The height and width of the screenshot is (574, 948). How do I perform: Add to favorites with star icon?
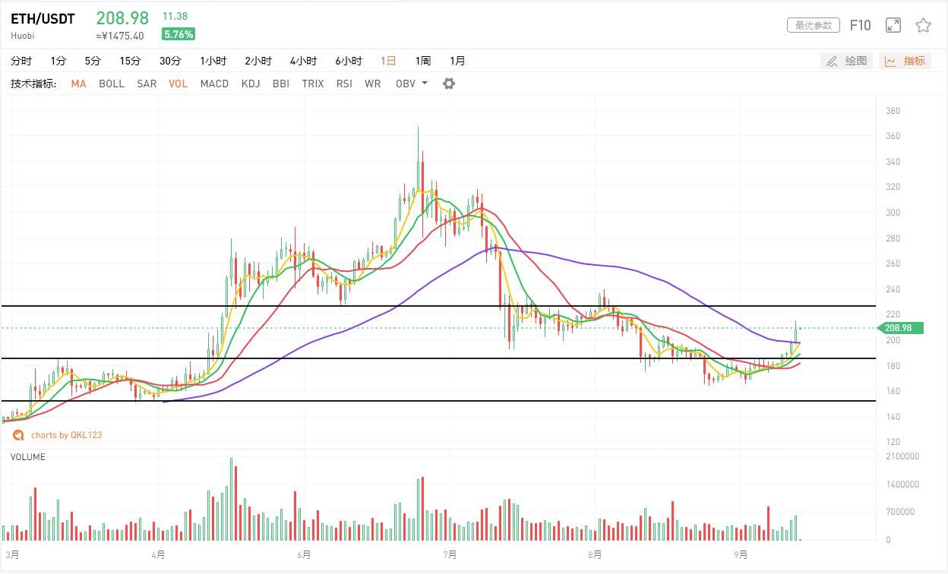click(923, 26)
